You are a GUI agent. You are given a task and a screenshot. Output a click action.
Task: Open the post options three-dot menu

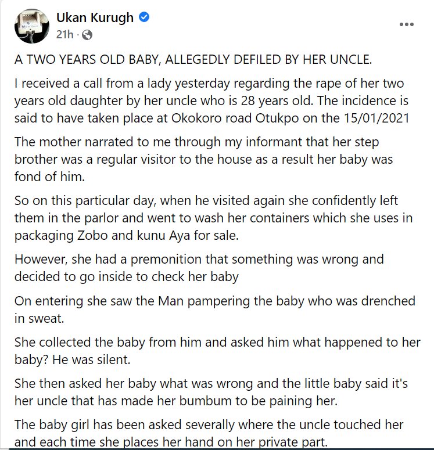point(407,24)
